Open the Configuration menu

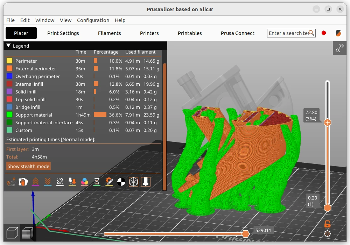coord(93,20)
